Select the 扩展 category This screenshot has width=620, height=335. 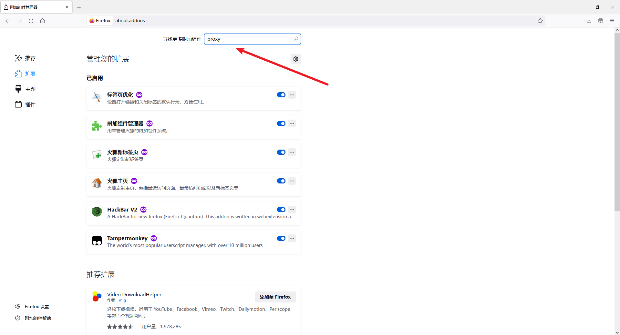[26, 74]
